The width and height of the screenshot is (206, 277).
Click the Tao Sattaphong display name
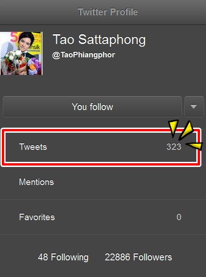tap(99, 39)
